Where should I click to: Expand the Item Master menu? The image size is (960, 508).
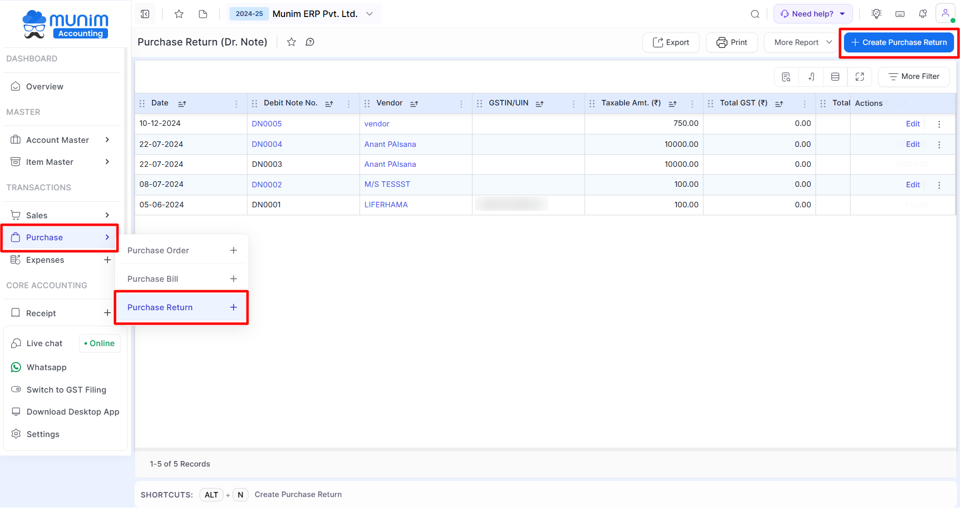coord(60,162)
